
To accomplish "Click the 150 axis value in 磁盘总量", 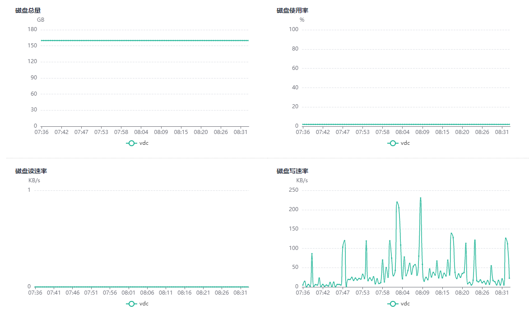I will pyautogui.click(x=32, y=46).
